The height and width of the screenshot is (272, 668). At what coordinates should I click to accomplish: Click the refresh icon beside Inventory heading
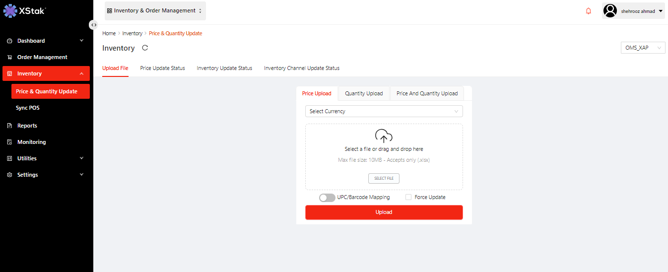click(145, 48)
